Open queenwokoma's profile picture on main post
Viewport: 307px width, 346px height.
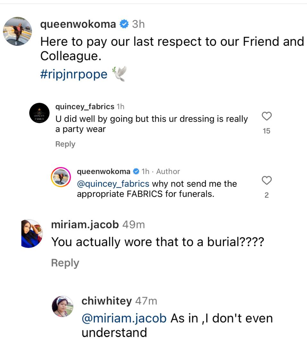click(x=17, y=31)
